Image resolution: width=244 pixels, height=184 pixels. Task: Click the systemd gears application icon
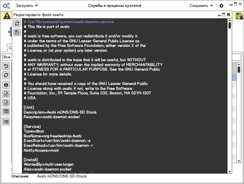coord(6,5)
